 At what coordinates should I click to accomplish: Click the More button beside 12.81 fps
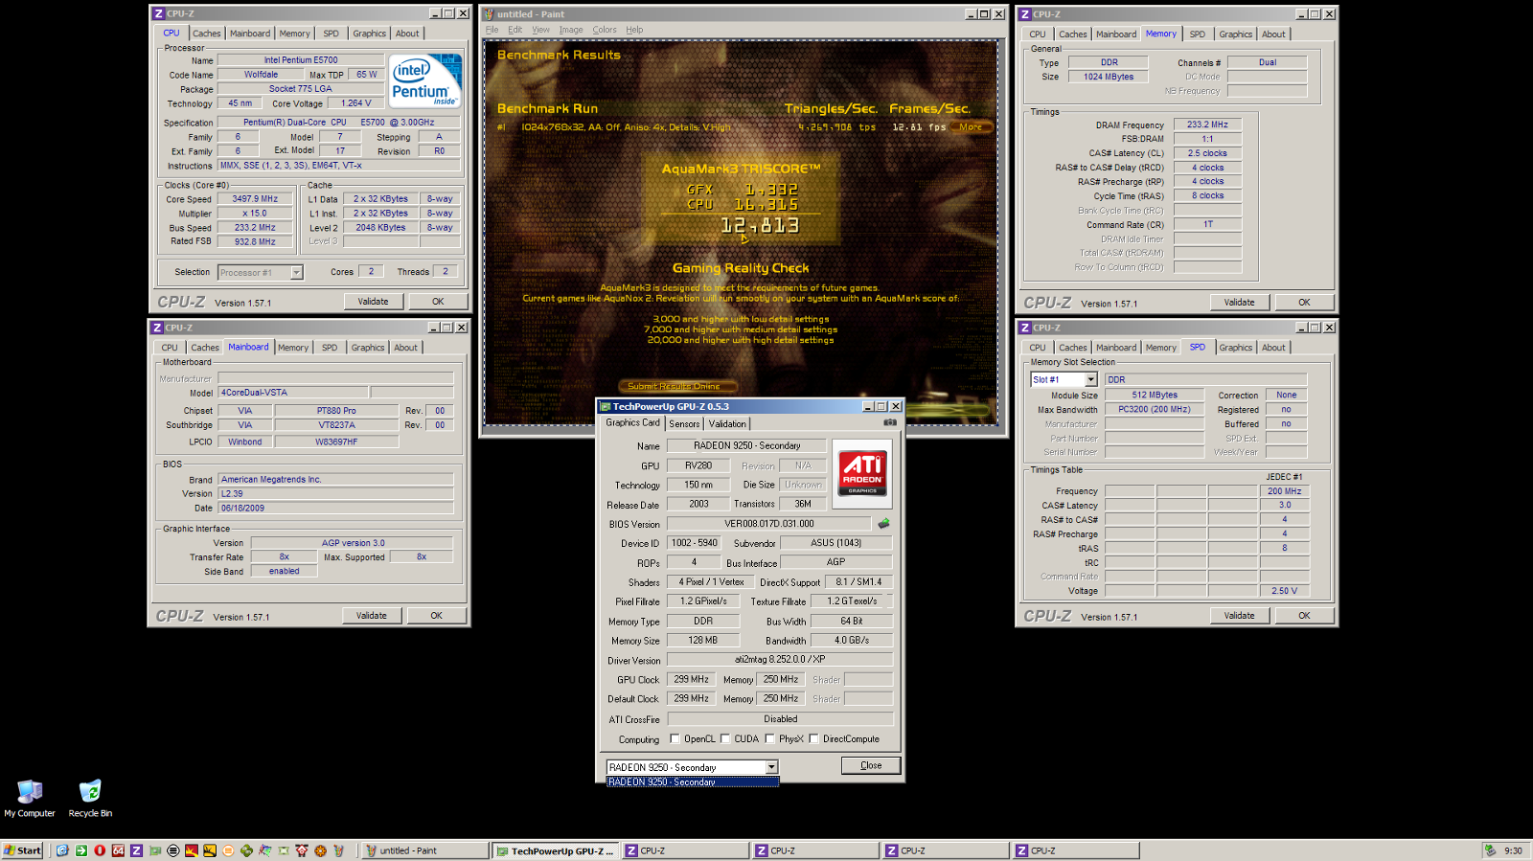[x=971, y=126]
